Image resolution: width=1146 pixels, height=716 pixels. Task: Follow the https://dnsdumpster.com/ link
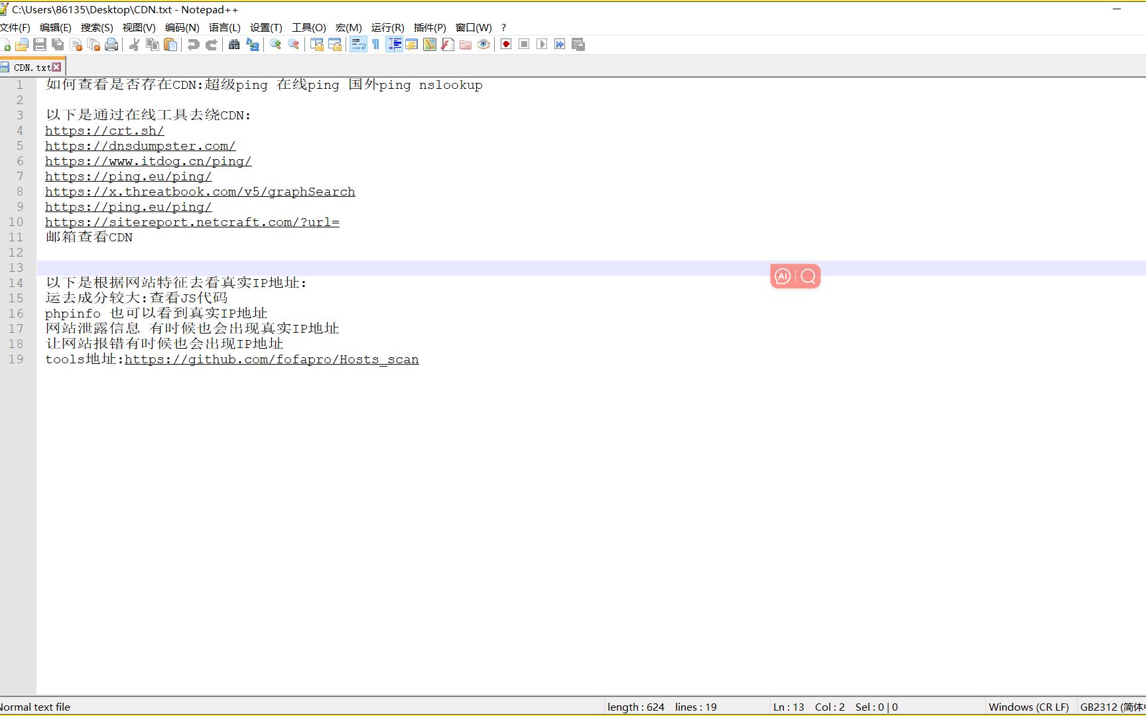[141, 146]
